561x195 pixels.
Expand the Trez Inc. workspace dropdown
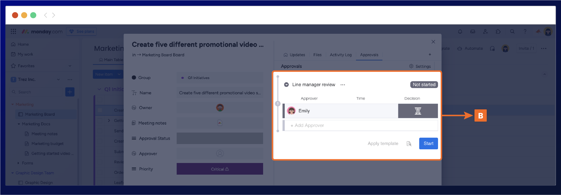[x=58, y=79]
